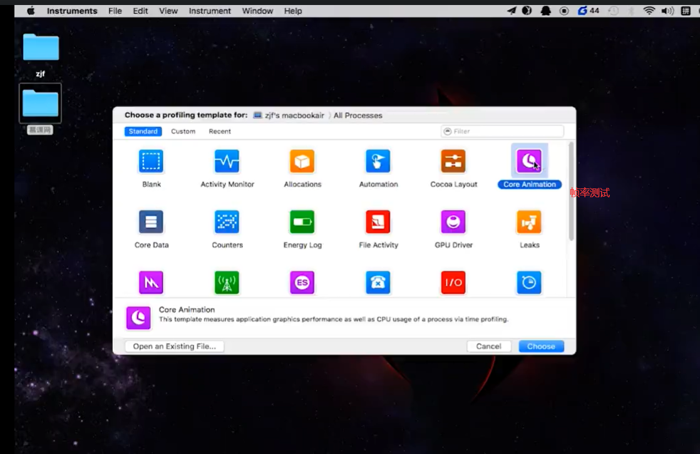Select the Blank template icon
This screenshot has width=700, height=454.
[151, 161]
